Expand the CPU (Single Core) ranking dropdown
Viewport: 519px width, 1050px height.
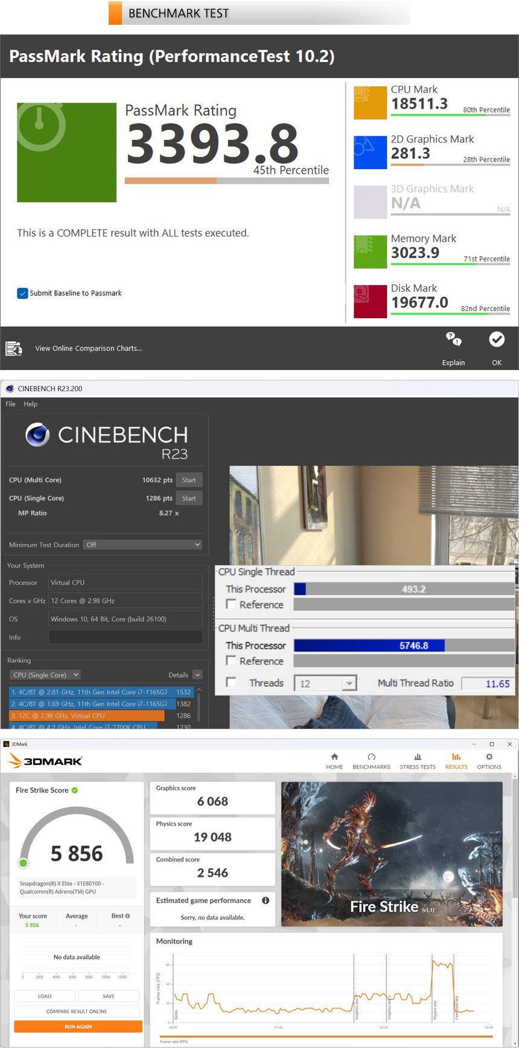pos(45,675)
